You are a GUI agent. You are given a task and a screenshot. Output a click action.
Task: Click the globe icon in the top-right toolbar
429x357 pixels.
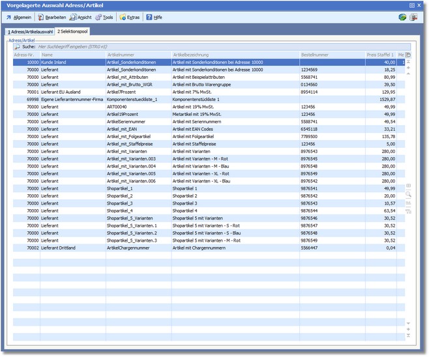(402, 18)
